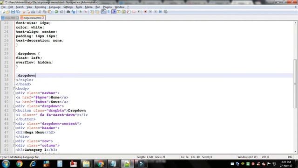Start macro recording with red record icon

(x=145, y=12)
